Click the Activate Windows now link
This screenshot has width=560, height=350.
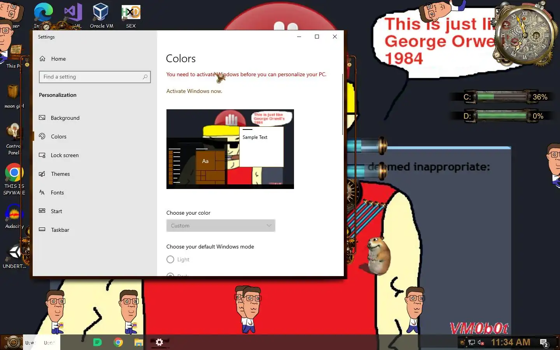194,91
